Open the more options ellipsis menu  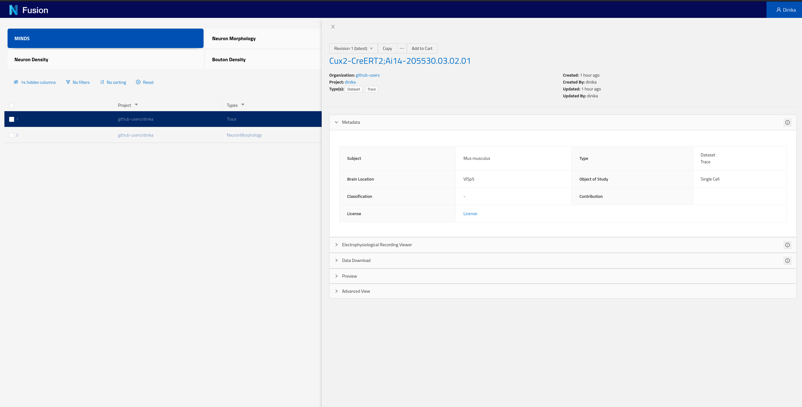point(402,48)
